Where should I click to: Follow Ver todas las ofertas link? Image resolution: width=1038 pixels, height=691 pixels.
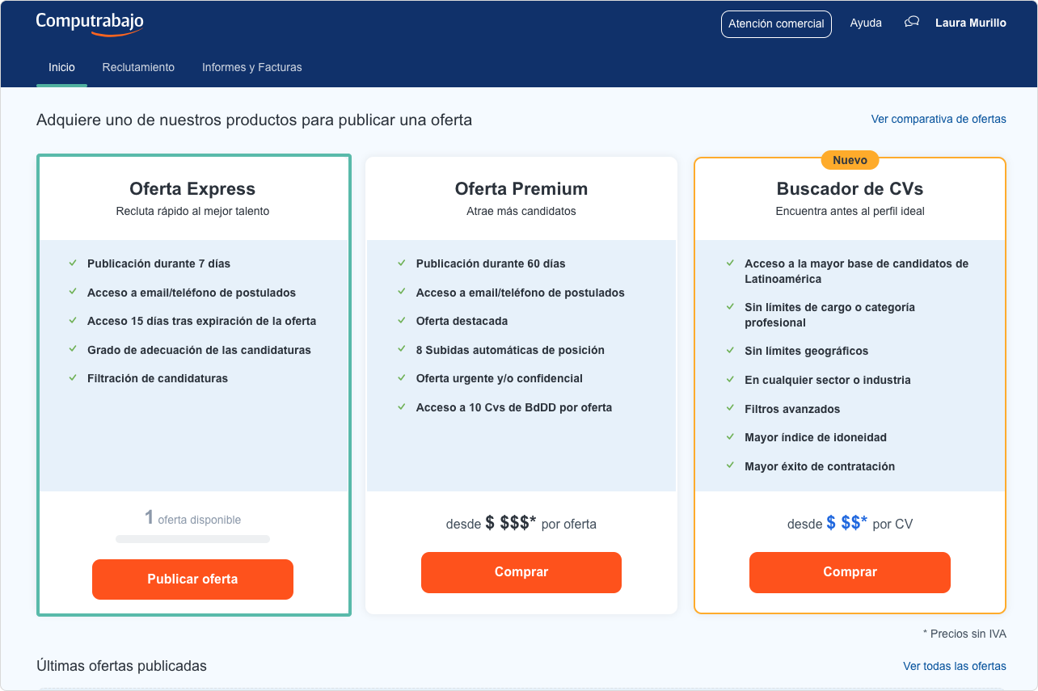(x=954, y=666)
